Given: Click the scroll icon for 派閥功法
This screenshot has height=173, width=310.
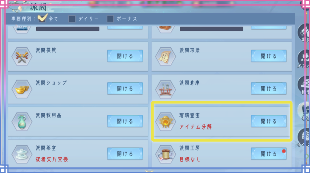Looking at the screenshot, I should coord(166,56).
